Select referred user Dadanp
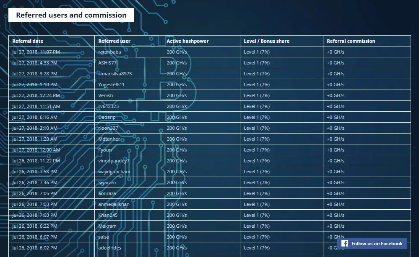The height and width of the screenshot is (257, 419). tap(107, 117)
